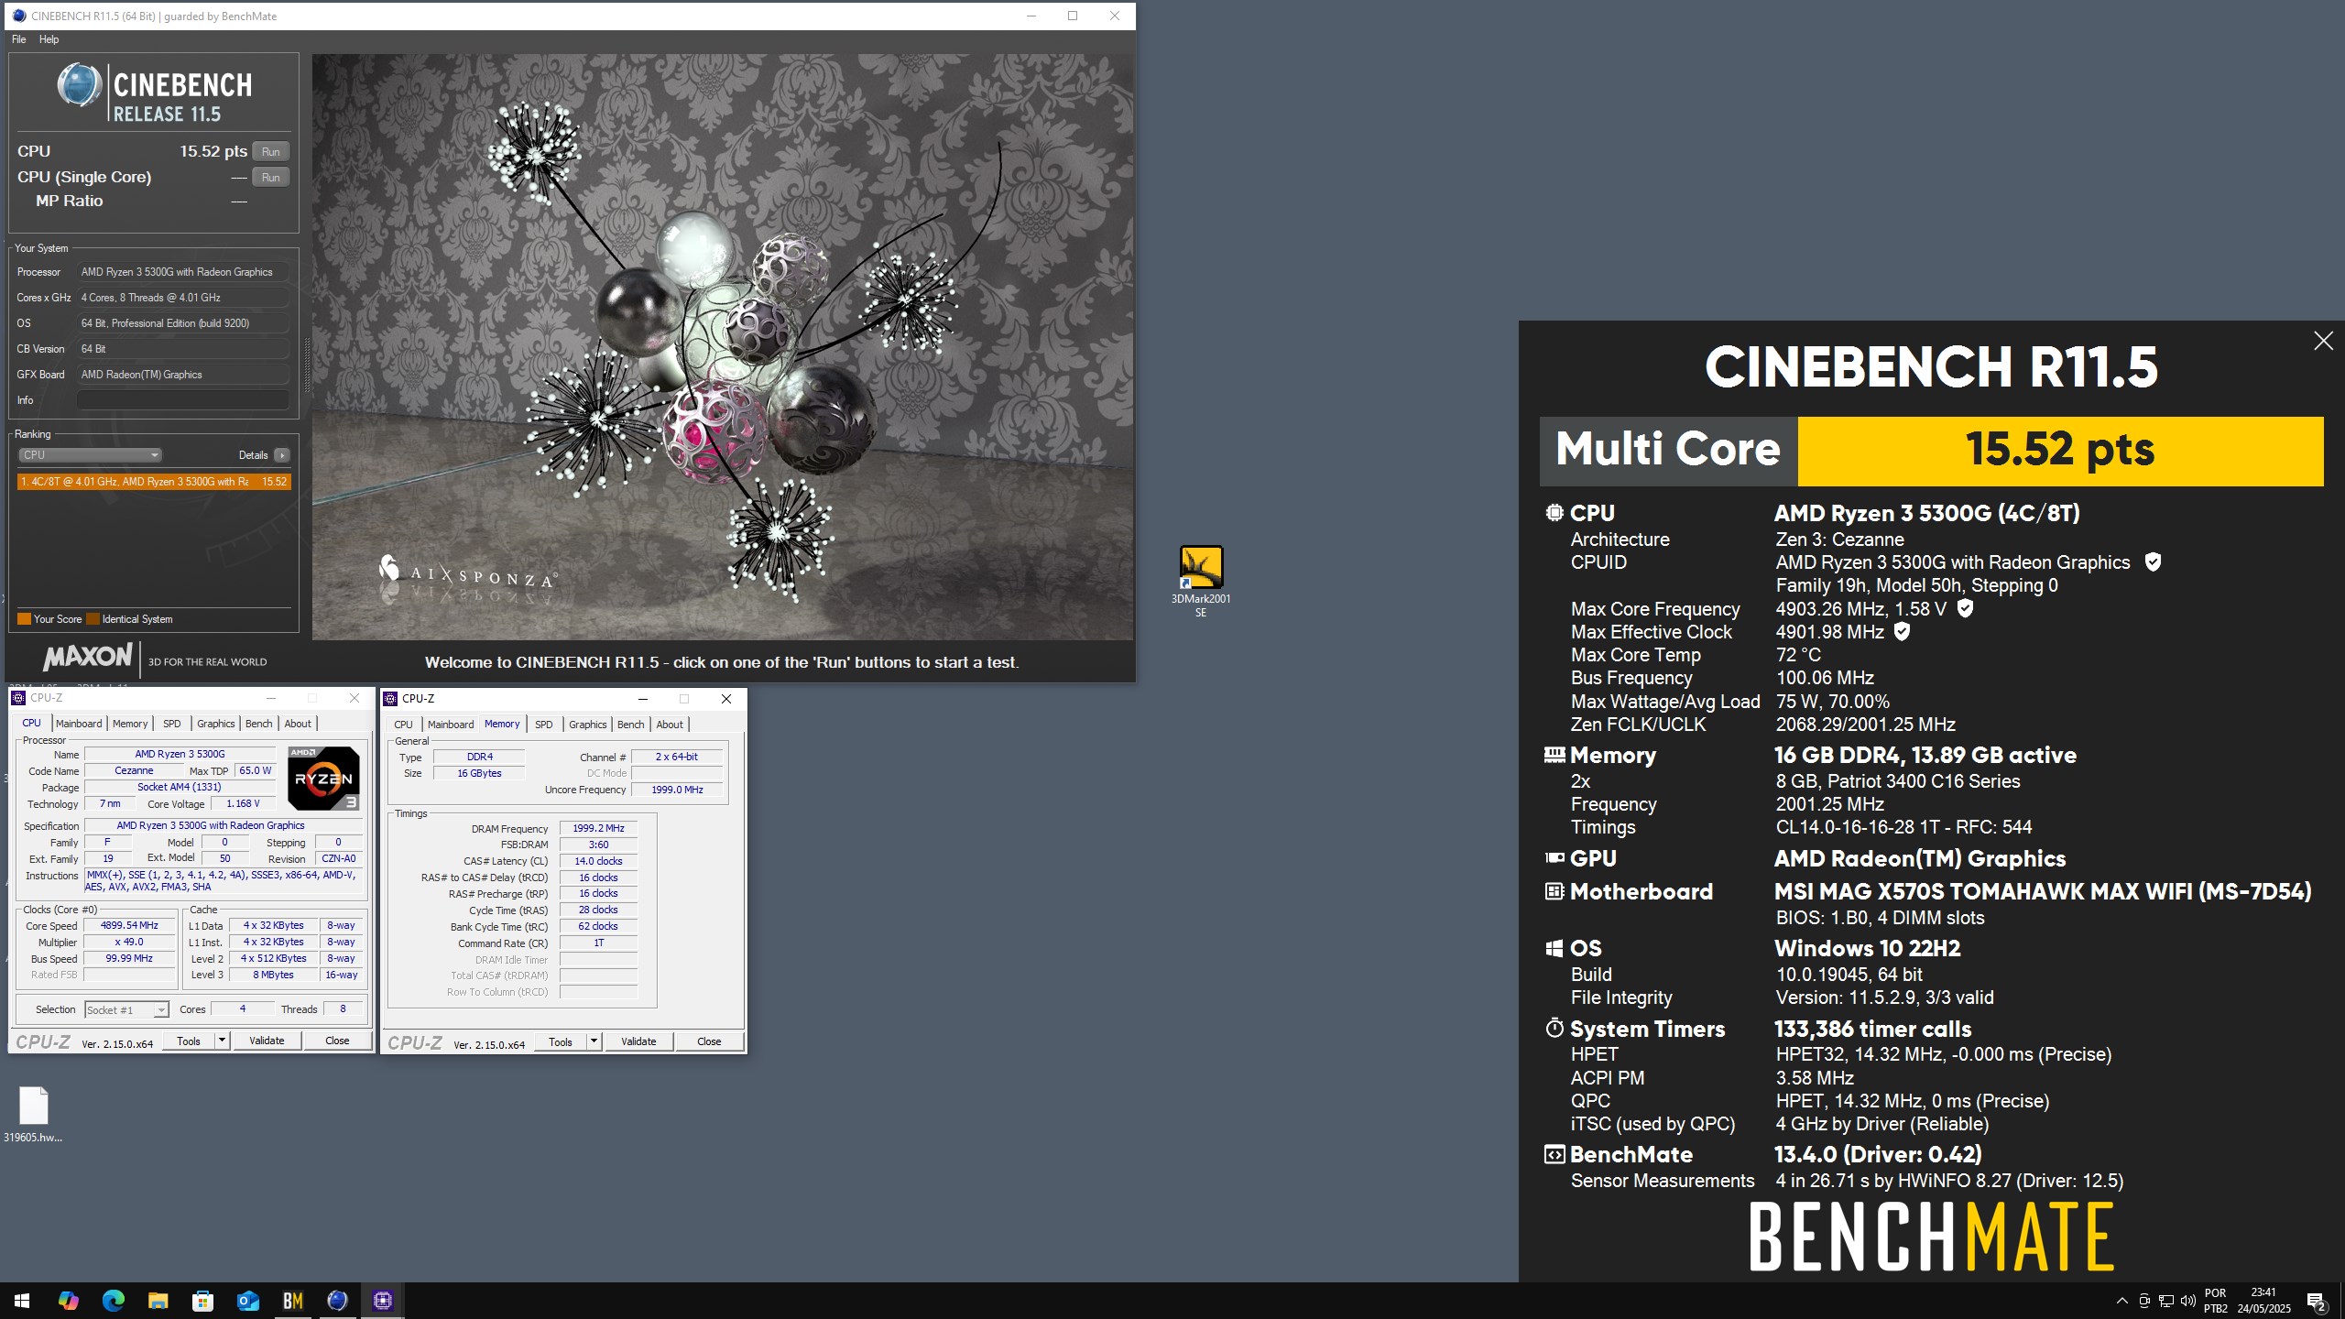
Task: Open Outlook from the taskbar
Action: [247, 1301]
